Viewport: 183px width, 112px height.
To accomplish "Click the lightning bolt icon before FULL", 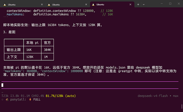I will click(30, 100).
